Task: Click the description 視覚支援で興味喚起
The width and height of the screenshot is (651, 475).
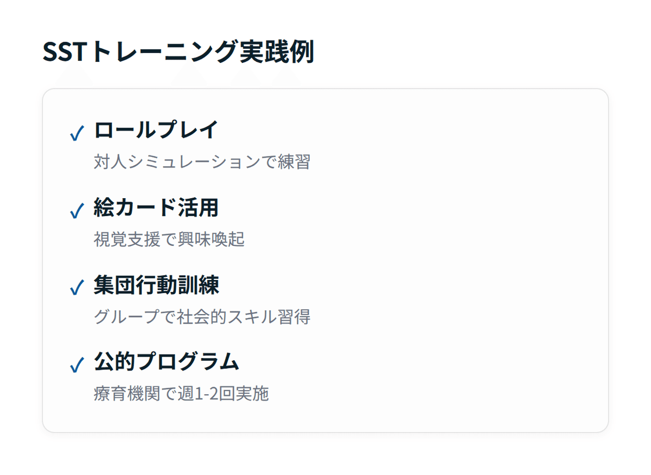Action: pos(169,239)
